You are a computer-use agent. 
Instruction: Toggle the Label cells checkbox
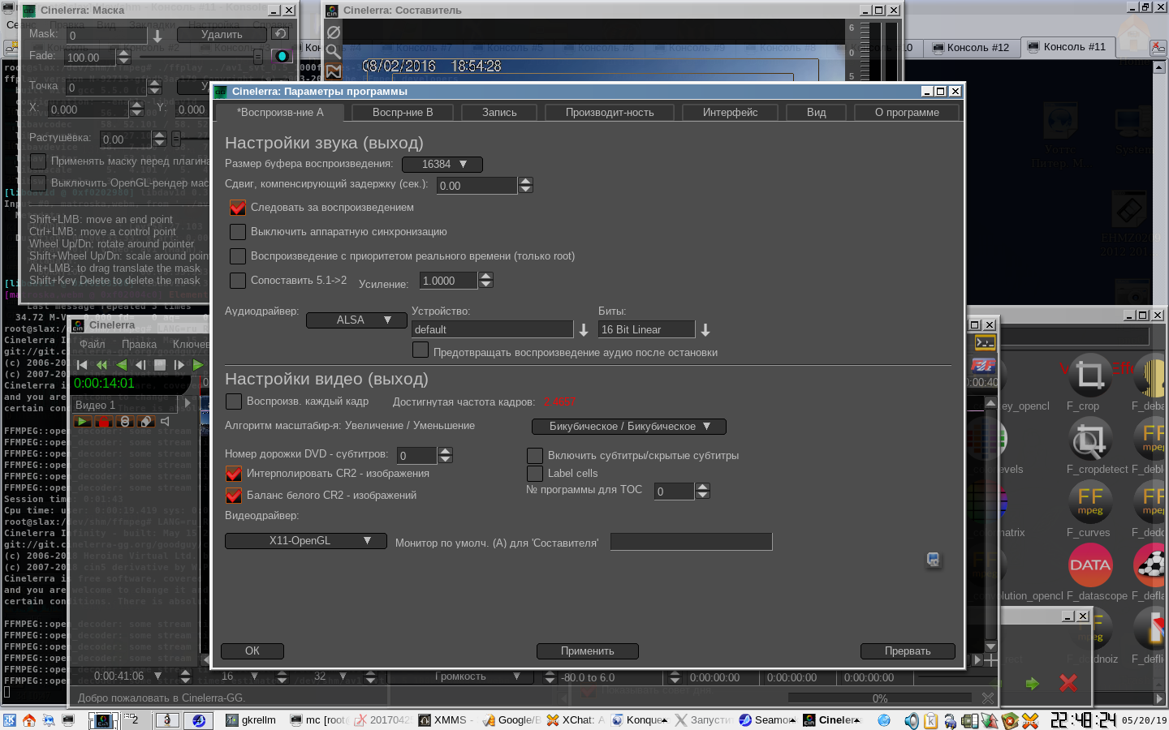(x=535, y=473)
